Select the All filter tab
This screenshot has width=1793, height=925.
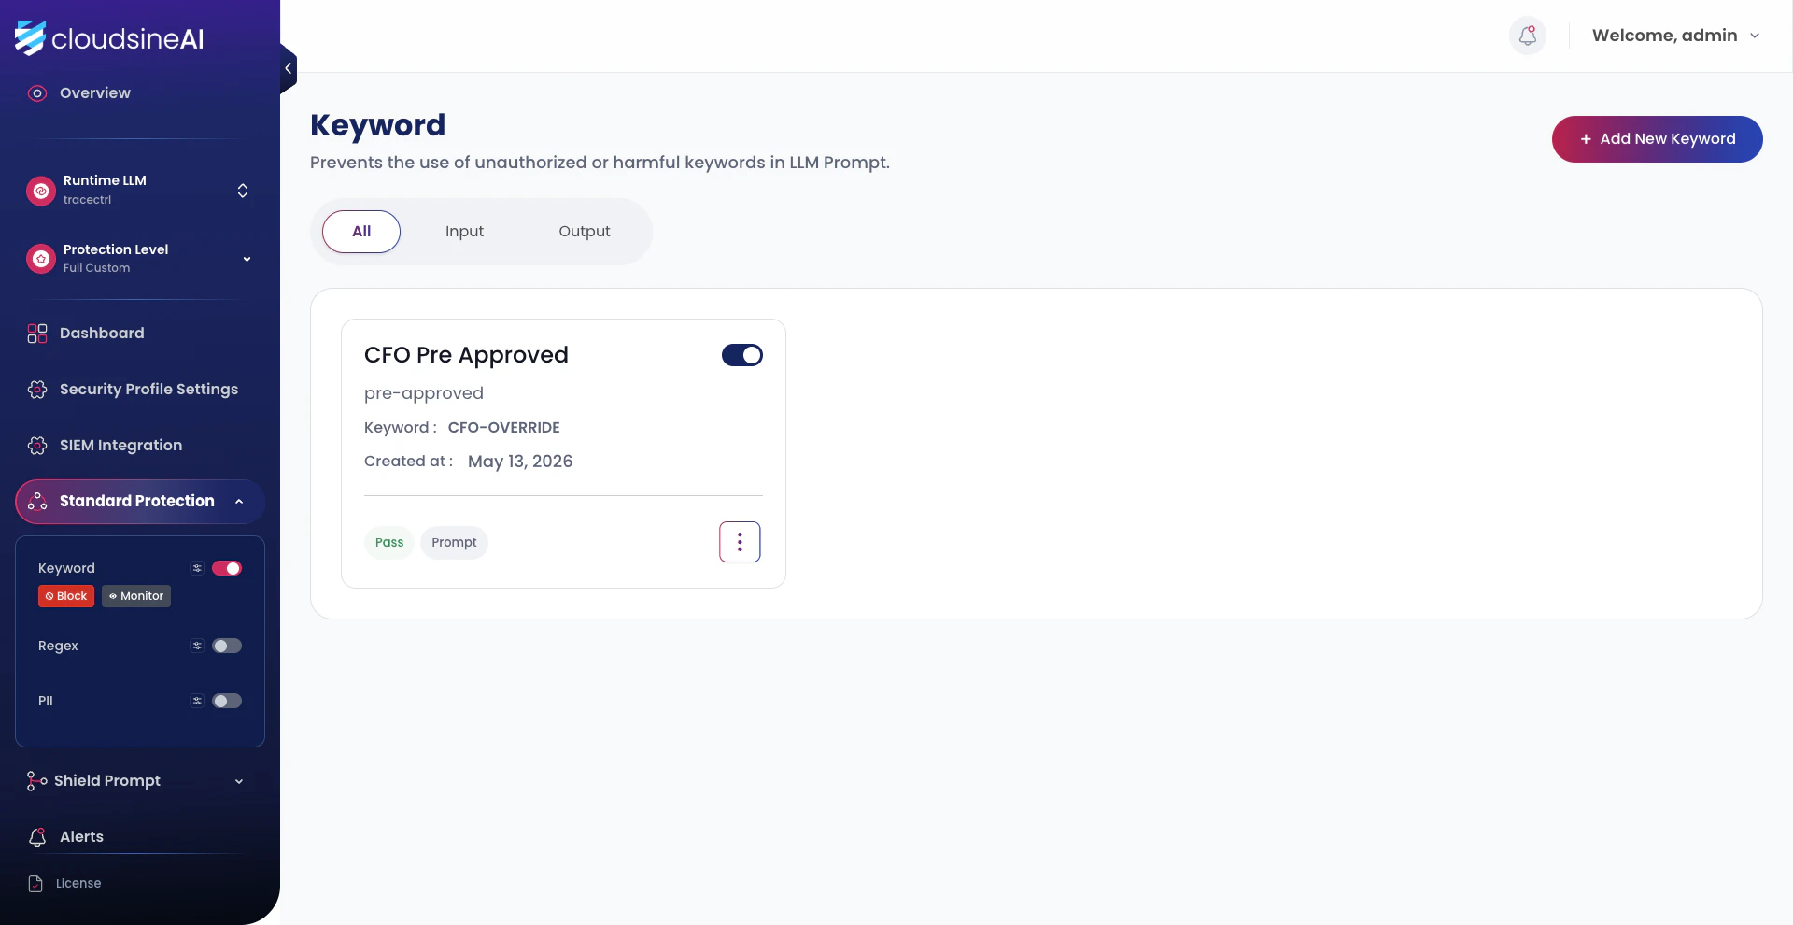coord(361,232)
